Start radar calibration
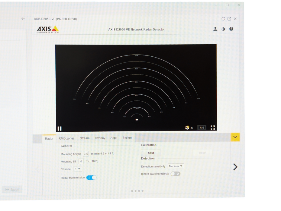The image size is (281, 211). coord(151,153)
